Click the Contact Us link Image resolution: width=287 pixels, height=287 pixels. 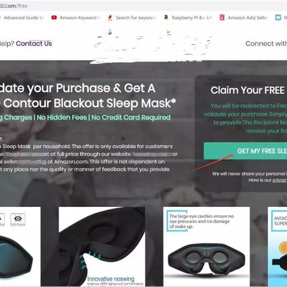pyautogui.click(x=34, y=44)
